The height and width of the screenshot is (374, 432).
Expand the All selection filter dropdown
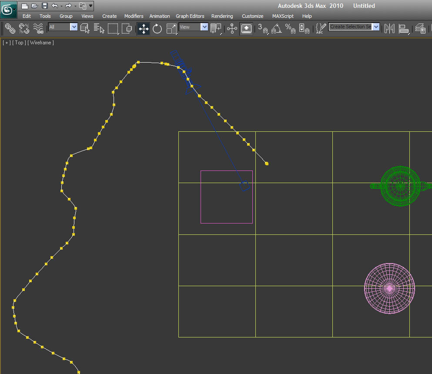pyautogui.click(x=74, y=27)
